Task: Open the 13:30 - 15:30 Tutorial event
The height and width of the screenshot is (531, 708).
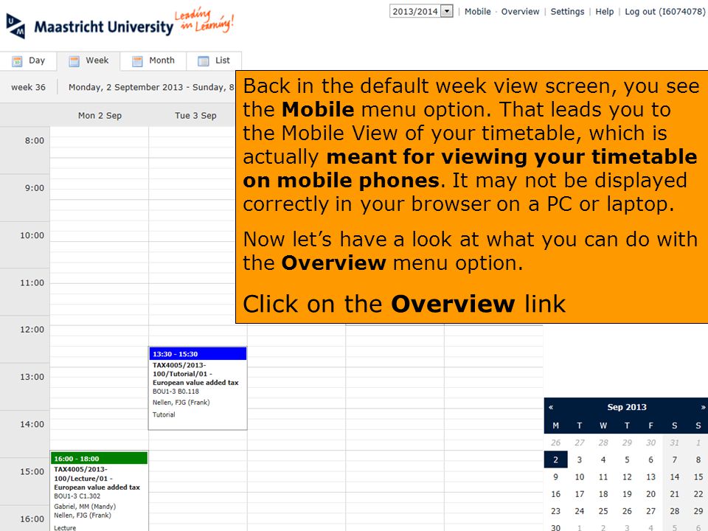Action: 198,389
